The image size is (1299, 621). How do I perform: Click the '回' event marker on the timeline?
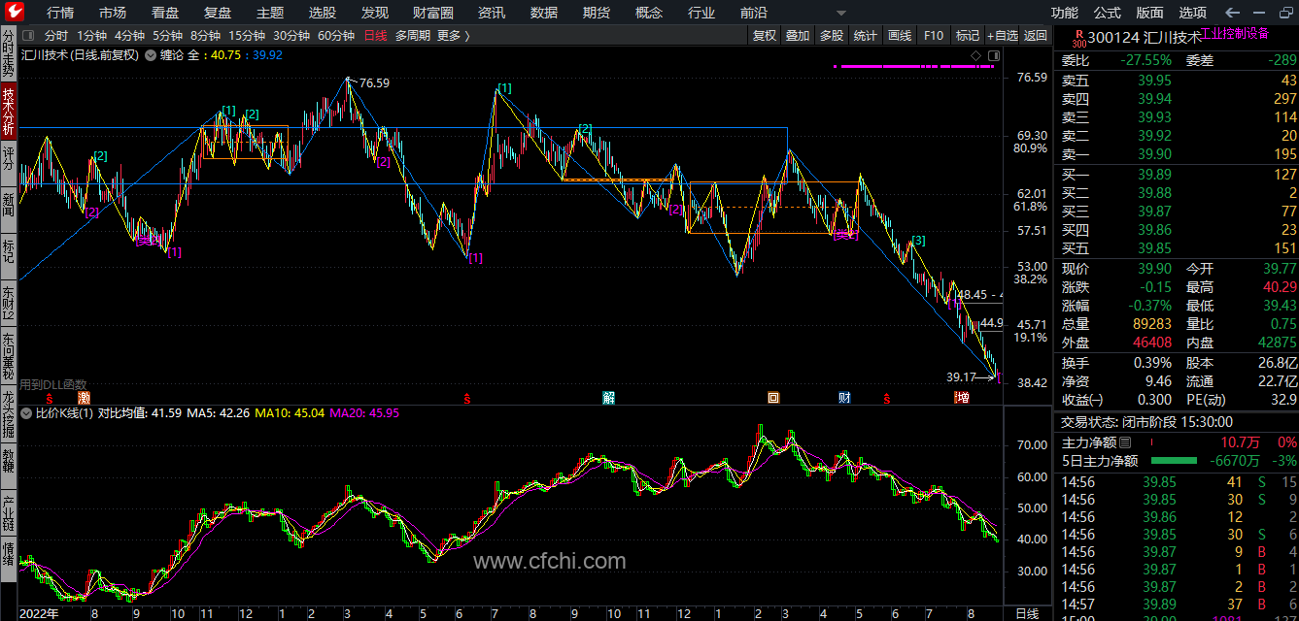click(x=773, y=398)
